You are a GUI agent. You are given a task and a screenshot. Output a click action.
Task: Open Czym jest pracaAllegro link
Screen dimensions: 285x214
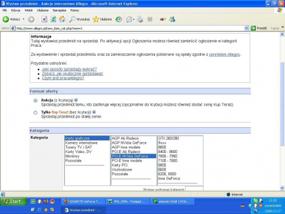click(63, 78)
